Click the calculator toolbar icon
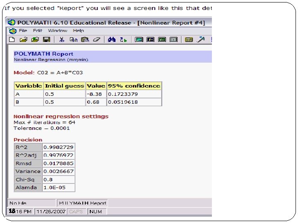298x224 pixels. (189, 40)
